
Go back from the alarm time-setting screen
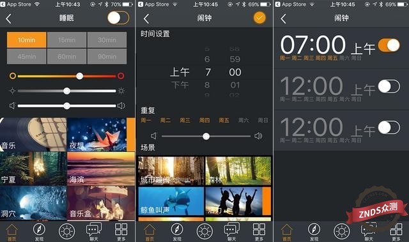146,19
